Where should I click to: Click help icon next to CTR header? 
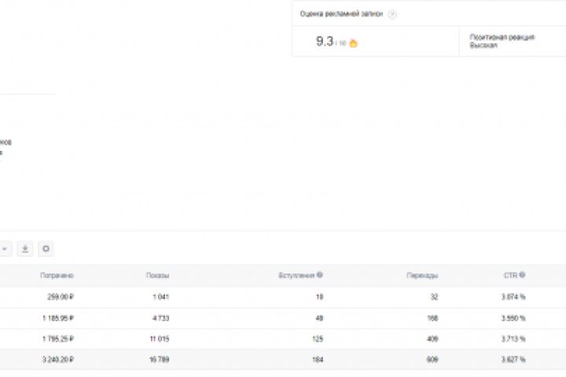click(x=522, y=276)
